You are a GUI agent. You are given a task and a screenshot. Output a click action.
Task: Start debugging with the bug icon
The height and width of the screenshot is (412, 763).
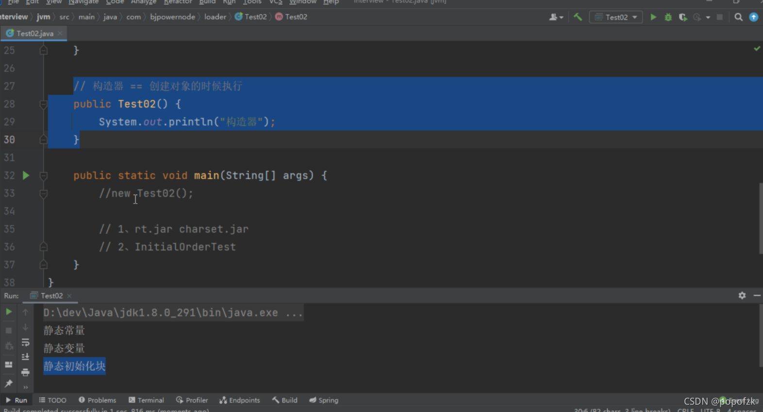coord(668,17)
